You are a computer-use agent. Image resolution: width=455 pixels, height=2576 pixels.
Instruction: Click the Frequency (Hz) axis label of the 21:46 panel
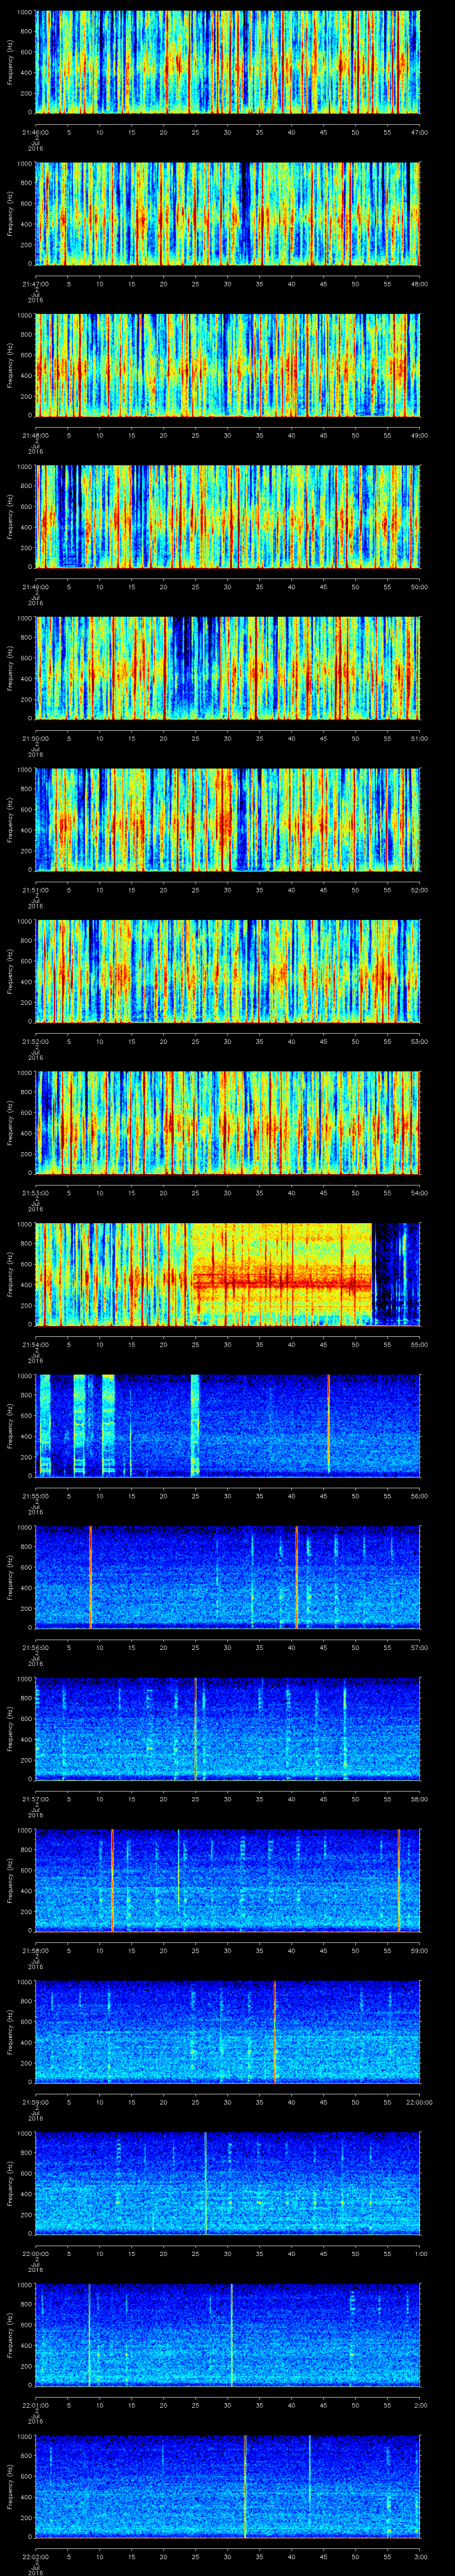(x=11, y=62)
